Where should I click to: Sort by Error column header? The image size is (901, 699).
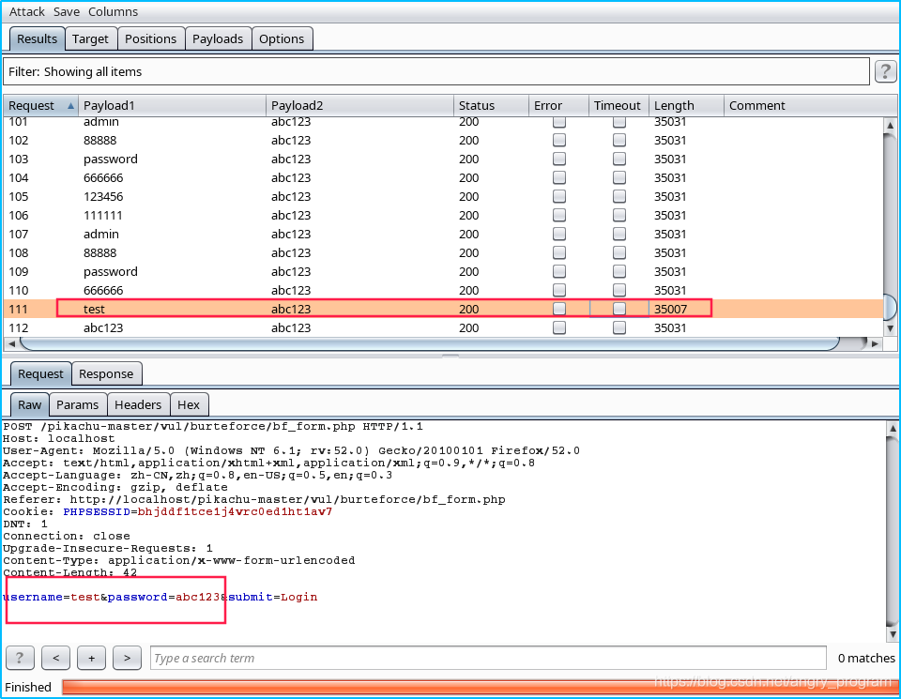click(558, 106)
